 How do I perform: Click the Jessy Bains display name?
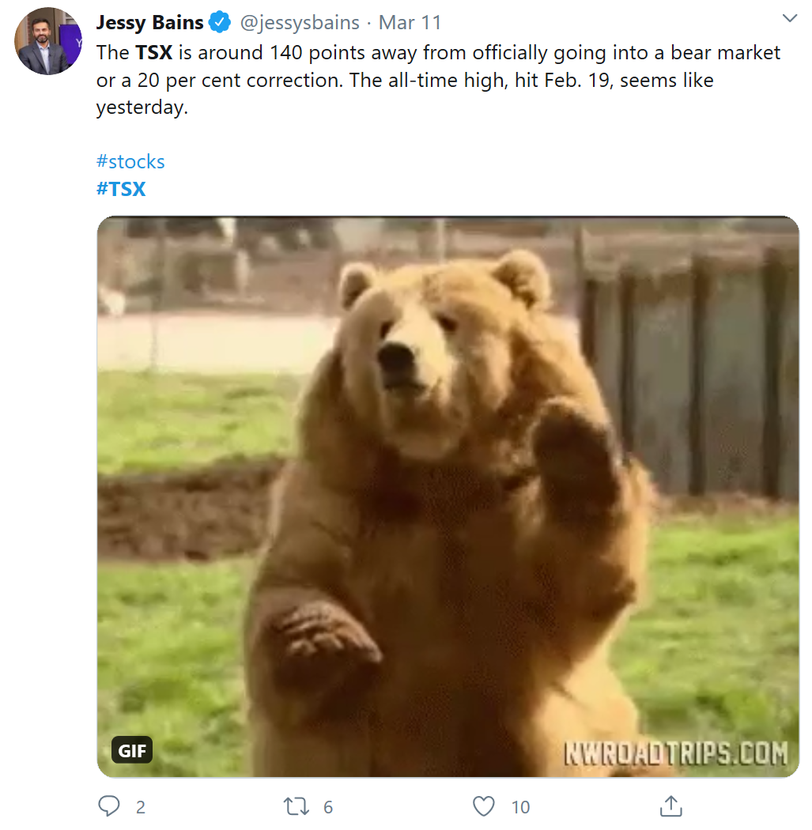pos(150,22)
